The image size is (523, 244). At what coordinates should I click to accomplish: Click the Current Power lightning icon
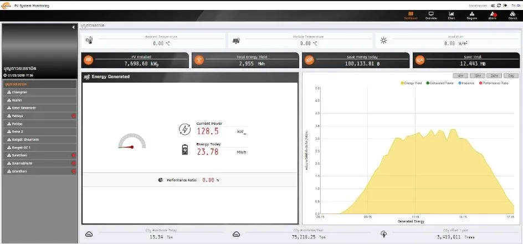[185, 130]
